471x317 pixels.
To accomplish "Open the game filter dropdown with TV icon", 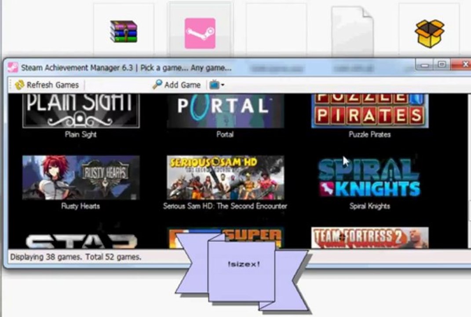I will click(x=217, y=85).
